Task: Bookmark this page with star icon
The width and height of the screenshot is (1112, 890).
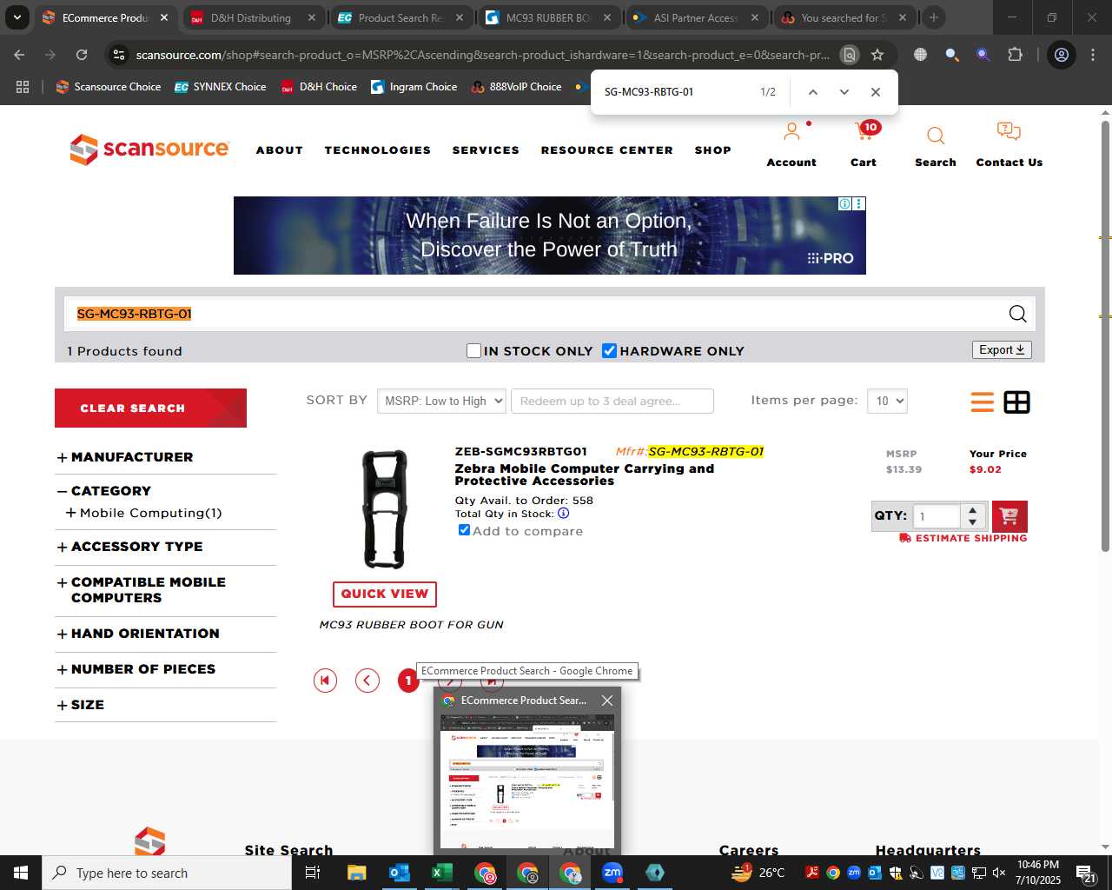Action: pos(877,55)
